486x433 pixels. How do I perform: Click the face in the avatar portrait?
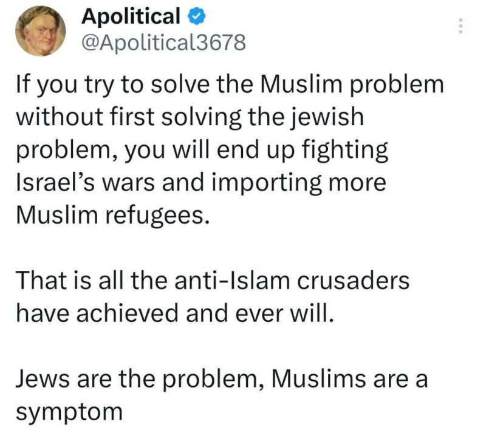pos(42,32)
